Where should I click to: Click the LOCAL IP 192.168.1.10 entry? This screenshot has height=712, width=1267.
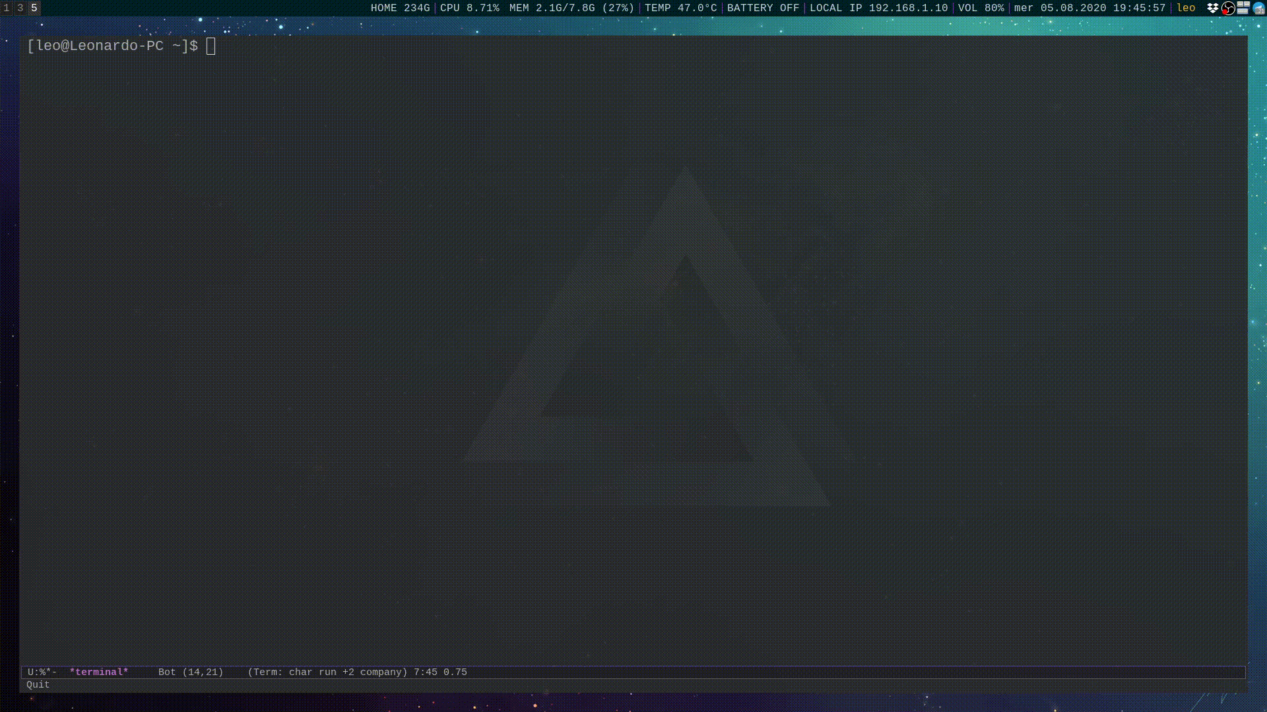(878, 8)
